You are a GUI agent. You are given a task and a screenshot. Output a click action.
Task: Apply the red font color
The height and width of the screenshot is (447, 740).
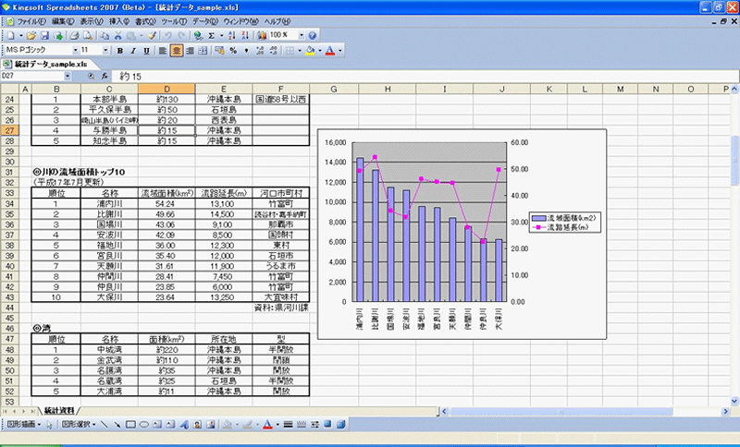click(x=330, y=51)
